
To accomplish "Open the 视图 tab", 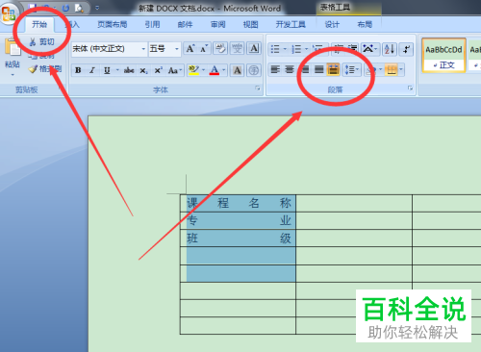I will click(x=250, y=24).
